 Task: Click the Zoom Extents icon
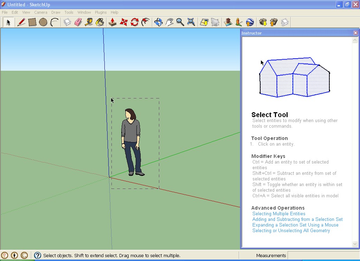191,22
